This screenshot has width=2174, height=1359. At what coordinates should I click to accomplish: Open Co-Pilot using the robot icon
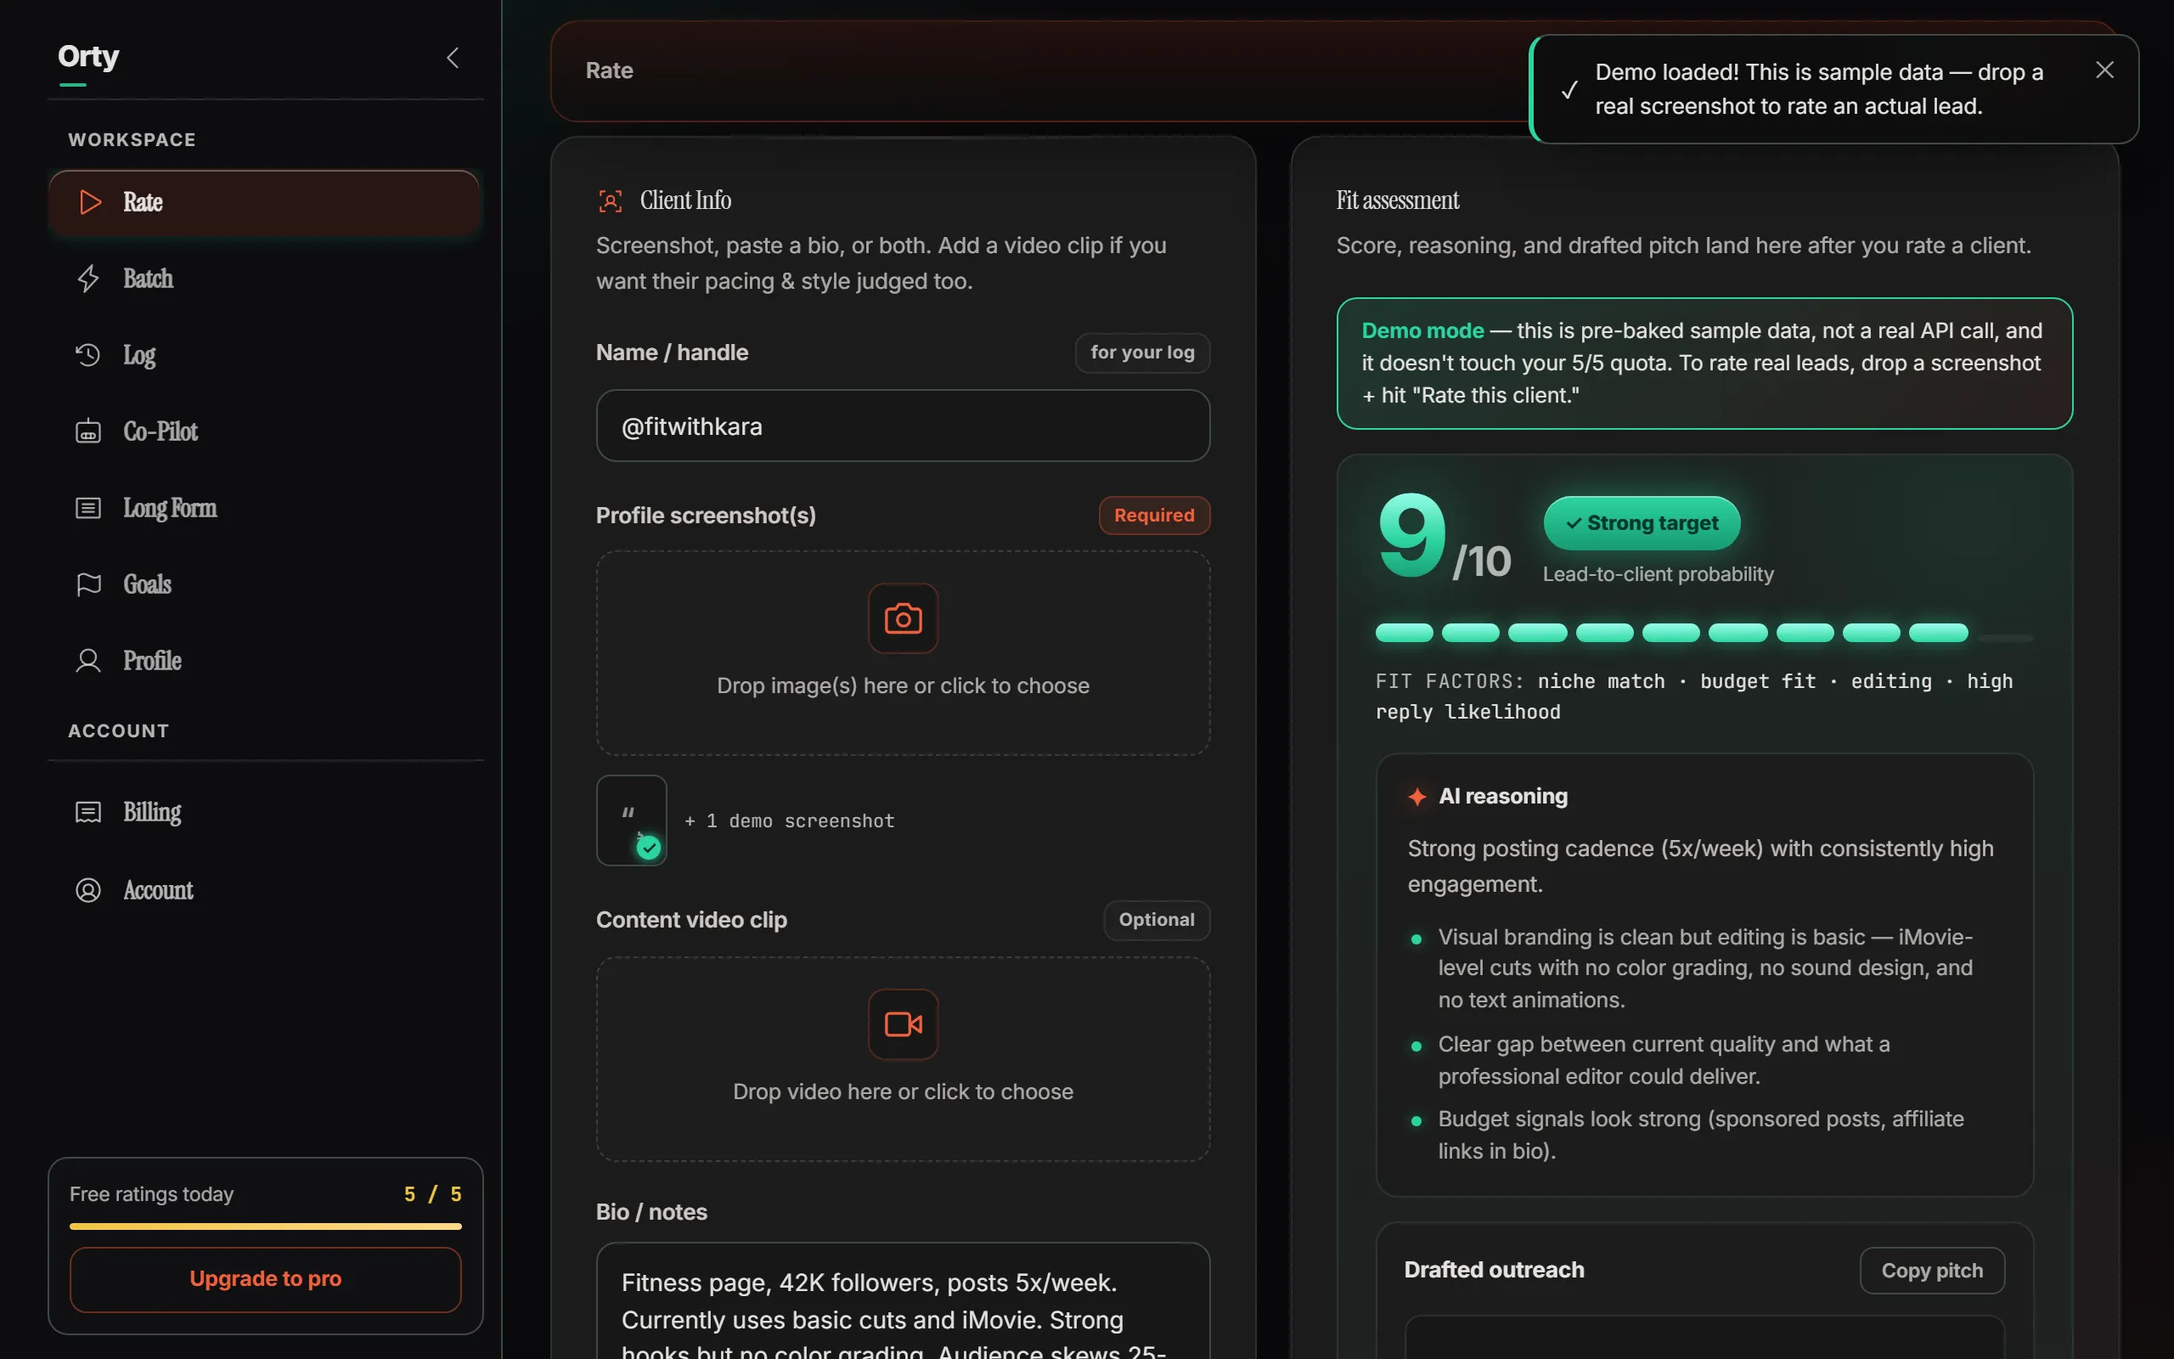tap(88, 431)
